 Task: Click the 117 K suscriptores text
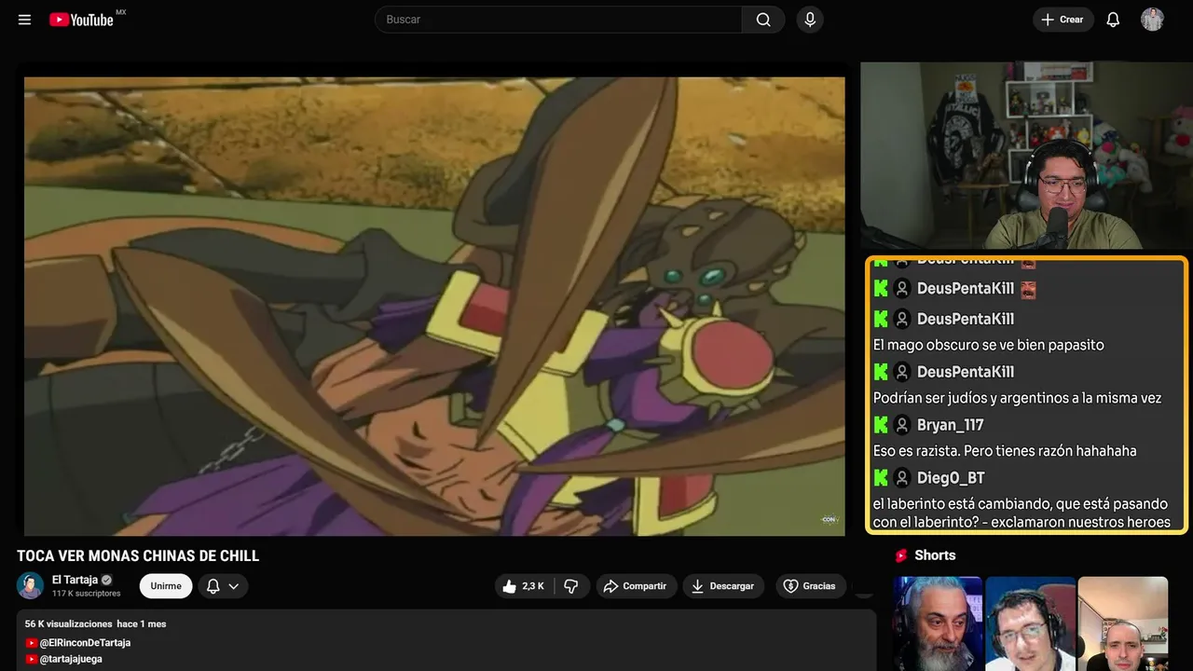tap(87, 594)
